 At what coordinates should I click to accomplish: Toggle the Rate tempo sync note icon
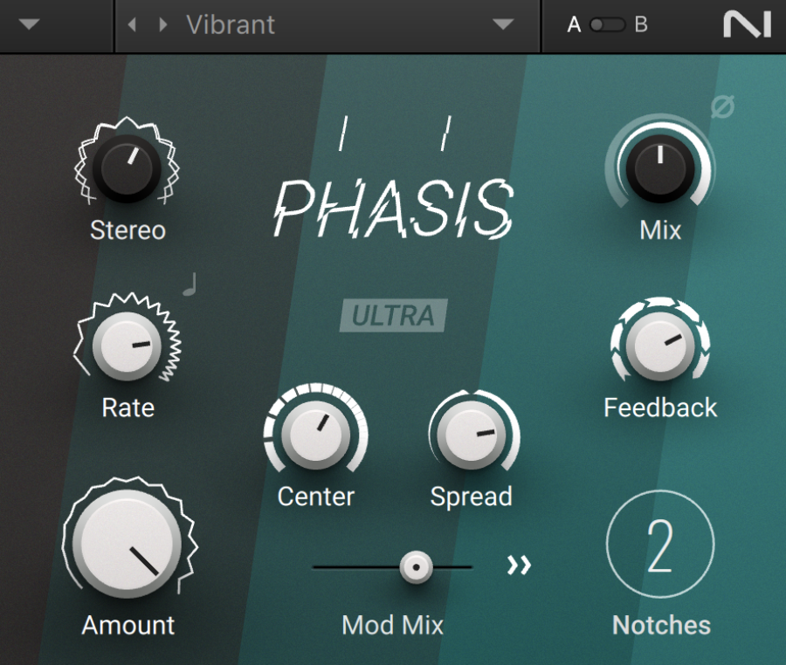pos(190,284)
